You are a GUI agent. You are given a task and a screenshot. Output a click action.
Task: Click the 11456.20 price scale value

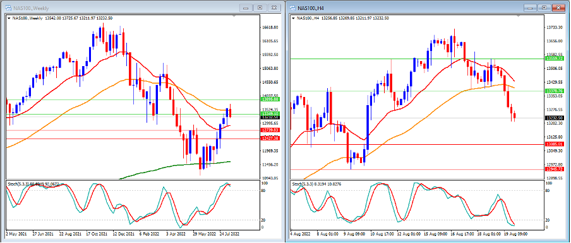pyautogui.click(x=271, y=164)
